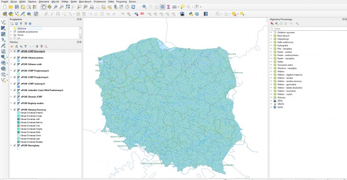This screenshot has height=180, width=347.
Task: Click the Zoom Full extent tool
Action: click(x=67, y=7)
